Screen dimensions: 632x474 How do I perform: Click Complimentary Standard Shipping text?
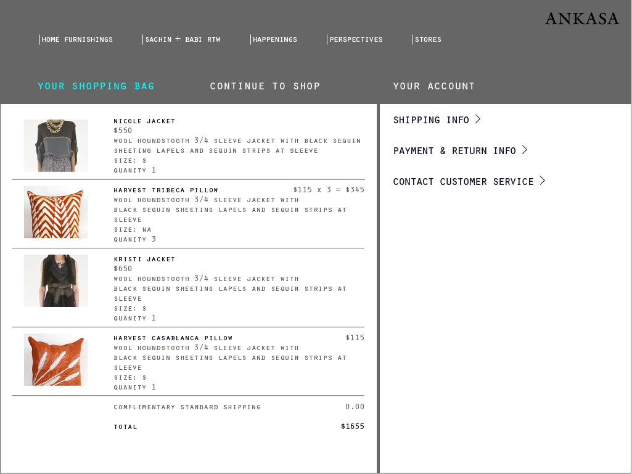(187, 407)
